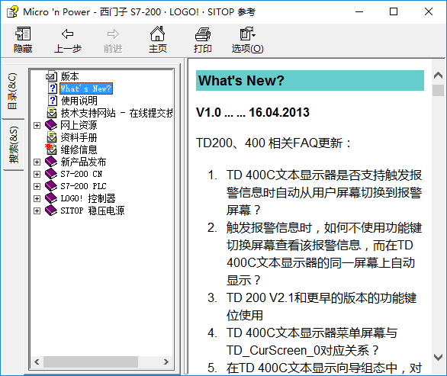Expand the 网上资源 node
The height and width of the screenshot is (376, 447).
point(37,125)
